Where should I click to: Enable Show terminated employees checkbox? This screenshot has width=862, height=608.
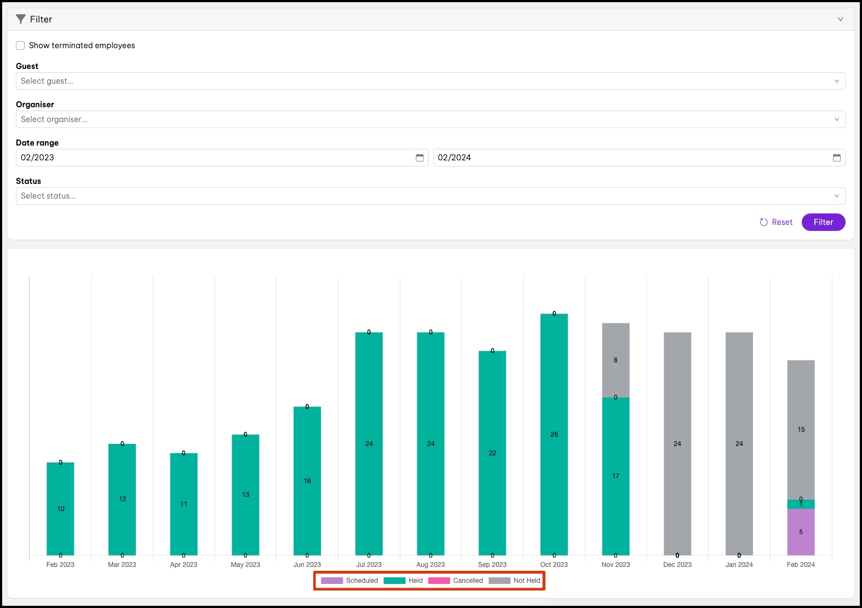(x=20, y=45)
